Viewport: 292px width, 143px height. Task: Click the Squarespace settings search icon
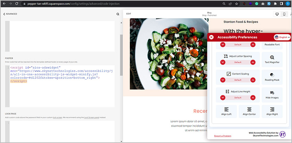[118, 14]
